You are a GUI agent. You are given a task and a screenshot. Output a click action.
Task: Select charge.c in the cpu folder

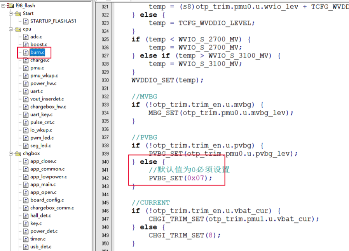coord(40,60)
